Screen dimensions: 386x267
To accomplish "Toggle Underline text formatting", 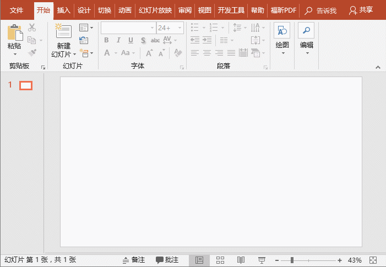I will (x=131, y=40).
